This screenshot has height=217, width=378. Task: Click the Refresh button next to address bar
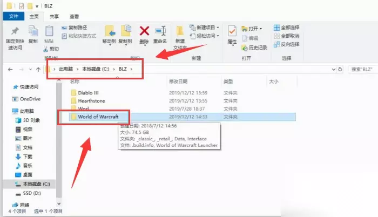point(340,70)
